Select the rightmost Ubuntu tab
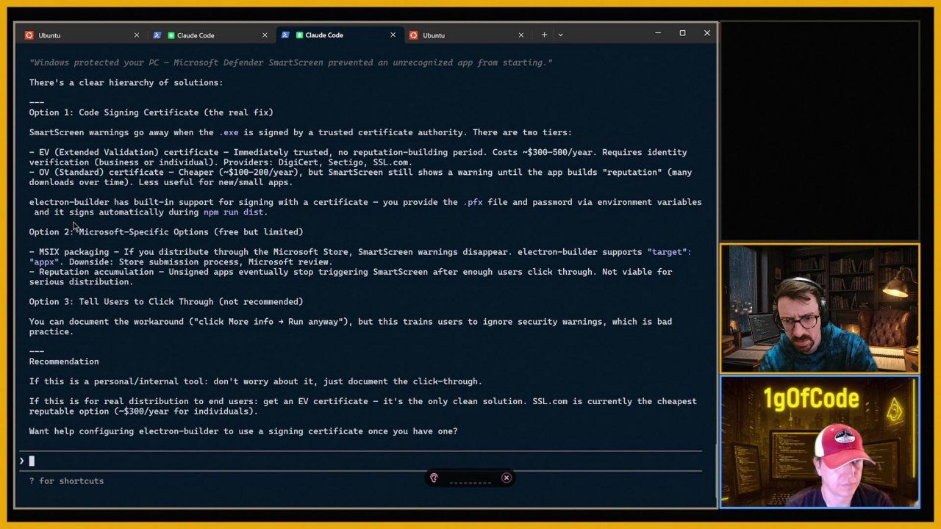Viewport: 941px width, 529px height. click(463, 35)
